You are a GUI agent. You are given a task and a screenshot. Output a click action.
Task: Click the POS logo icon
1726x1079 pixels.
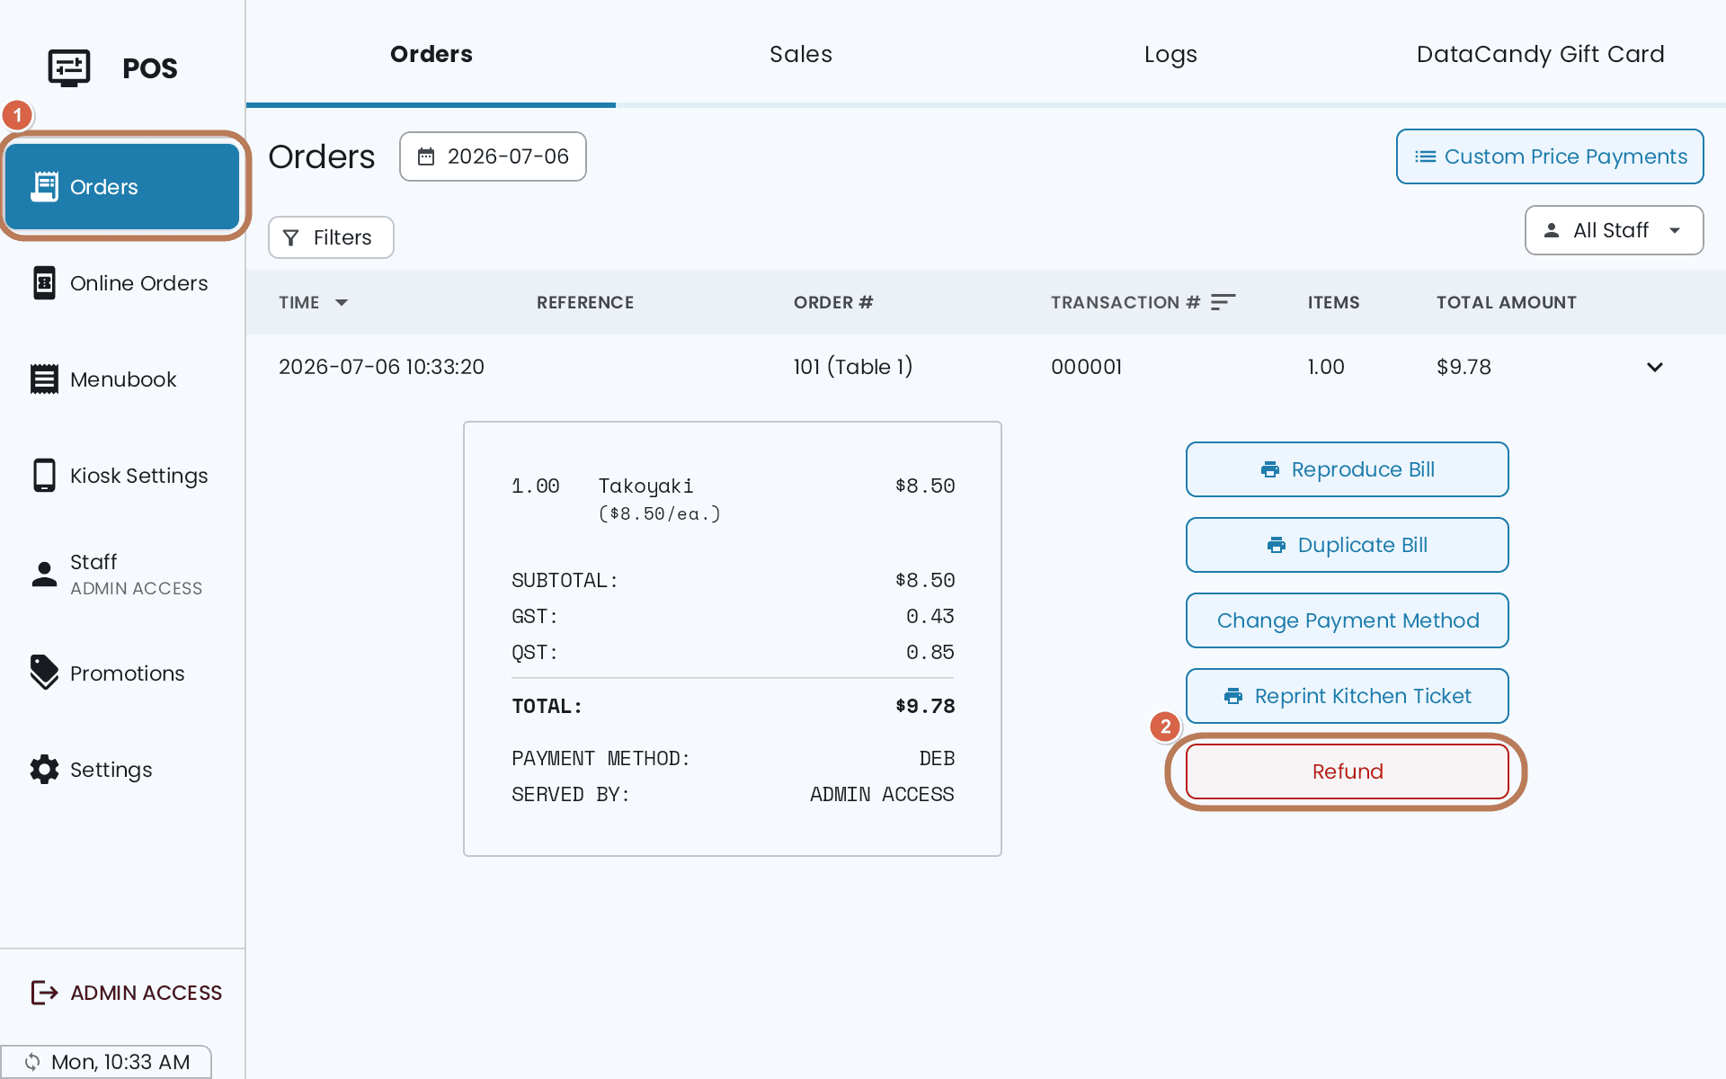(68, 67)
